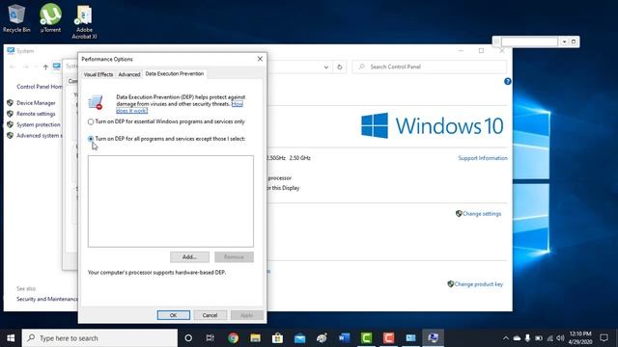The width and height of the screenshot is (618, 347).
Task: Click the OneDrive cloud tray icon
Action: 517,338
